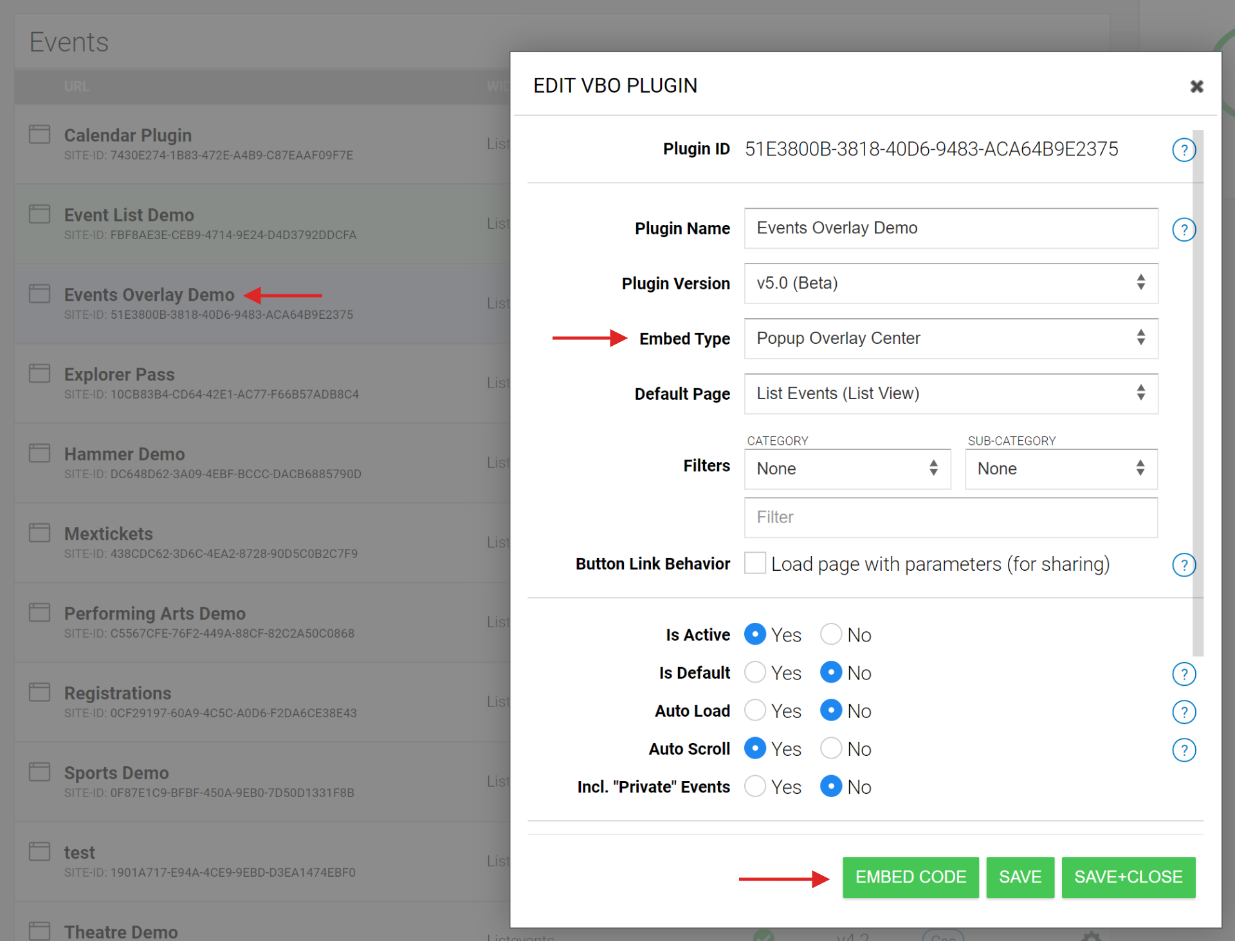Click the dialog's vertical scrollbar
Viewport: 1235px width, 941px height.
(x=1198, y=393)
